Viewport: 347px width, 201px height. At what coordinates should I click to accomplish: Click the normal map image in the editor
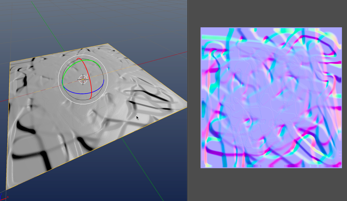click(271, 98)
